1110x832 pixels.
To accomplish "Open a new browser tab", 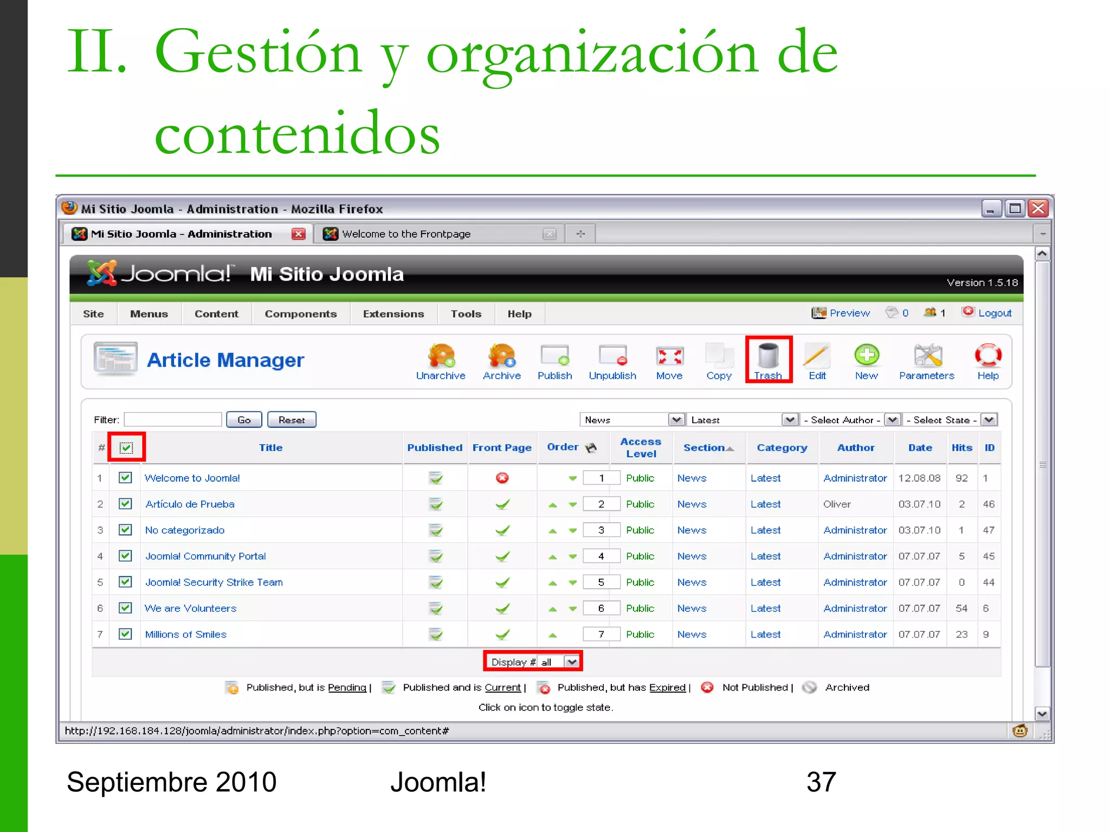I will click(x=580, y=233).
